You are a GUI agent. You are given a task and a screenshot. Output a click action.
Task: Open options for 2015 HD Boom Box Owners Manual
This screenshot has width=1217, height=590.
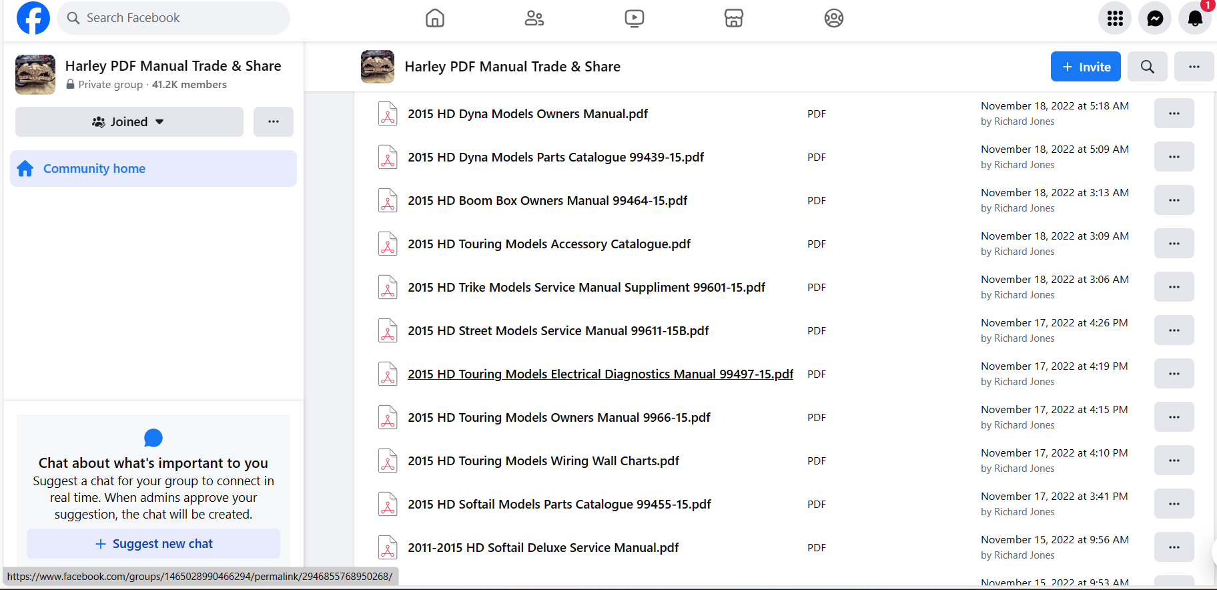click(1174, 200)
